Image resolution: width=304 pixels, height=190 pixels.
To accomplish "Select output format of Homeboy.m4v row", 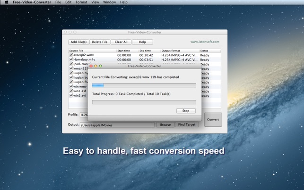I will [x=180, y=60].
